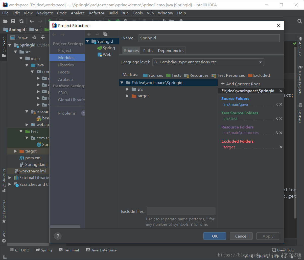Open the Terminal tool window
Image resolution: width=304 pixels, height=260 pixels.
click(x=69, y=250)
